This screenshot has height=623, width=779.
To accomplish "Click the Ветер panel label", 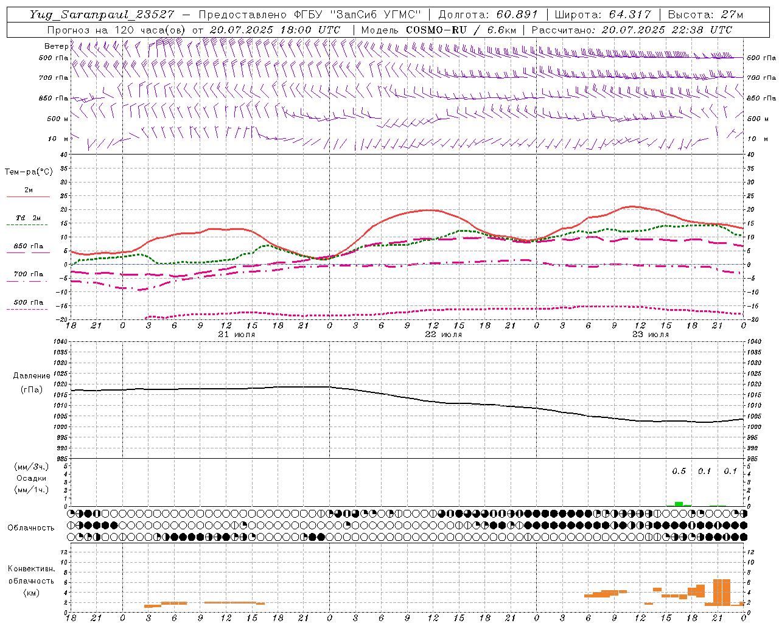I will [x=56, y=46].
